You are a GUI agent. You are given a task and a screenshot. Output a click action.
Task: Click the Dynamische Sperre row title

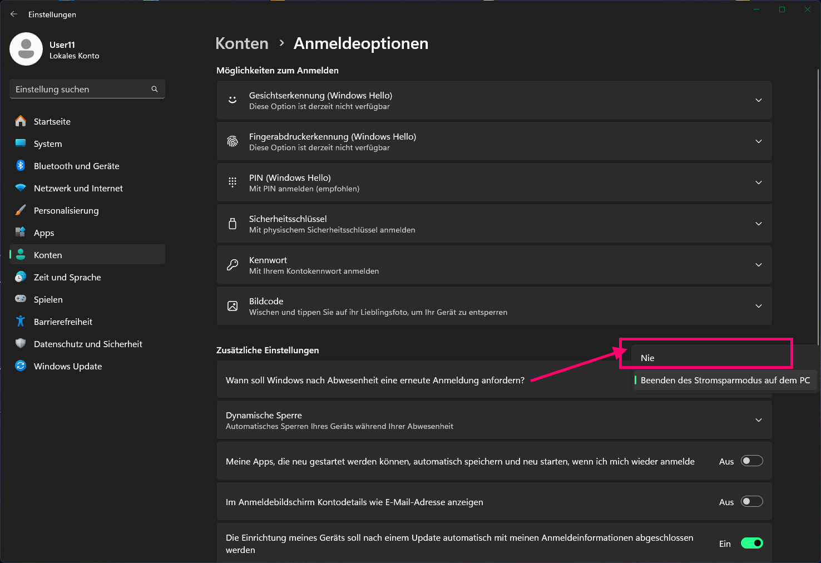[264, 415]
